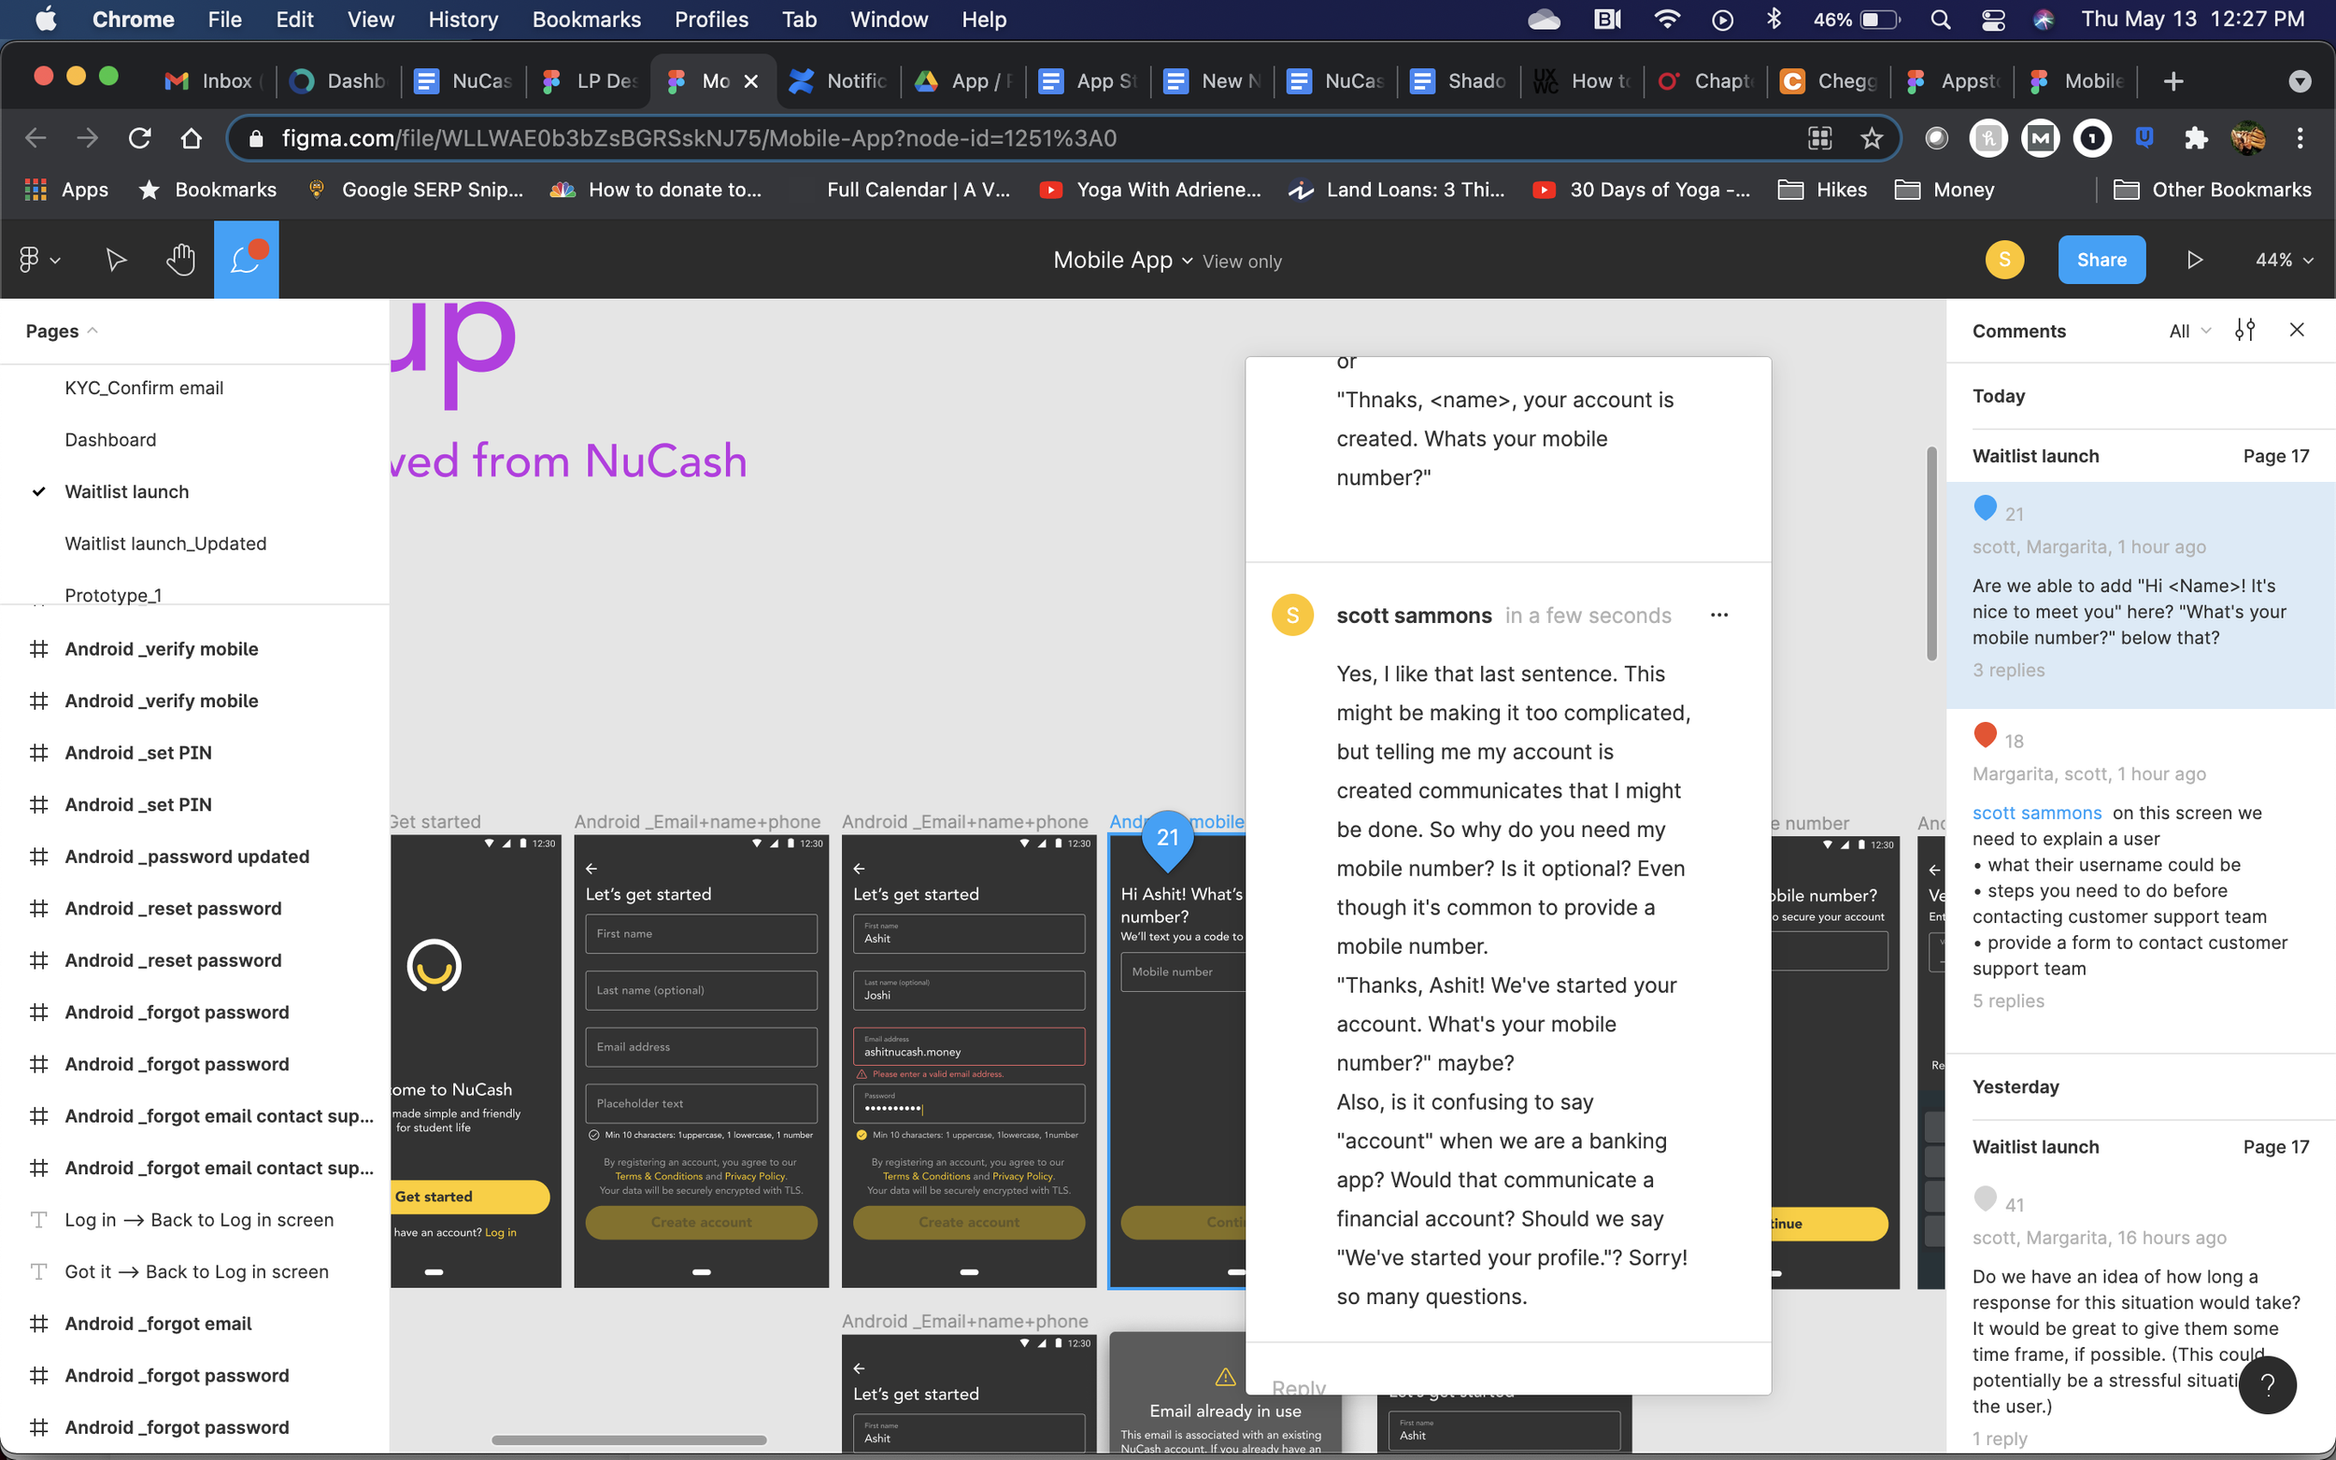Viewport: 2336px width, 1460px height.
Task: Reload the page in Chrome
Action: [140, 138]
